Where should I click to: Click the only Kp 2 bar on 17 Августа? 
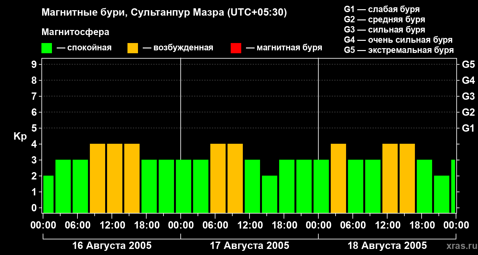pyautogui.click(x=270, y=194)
